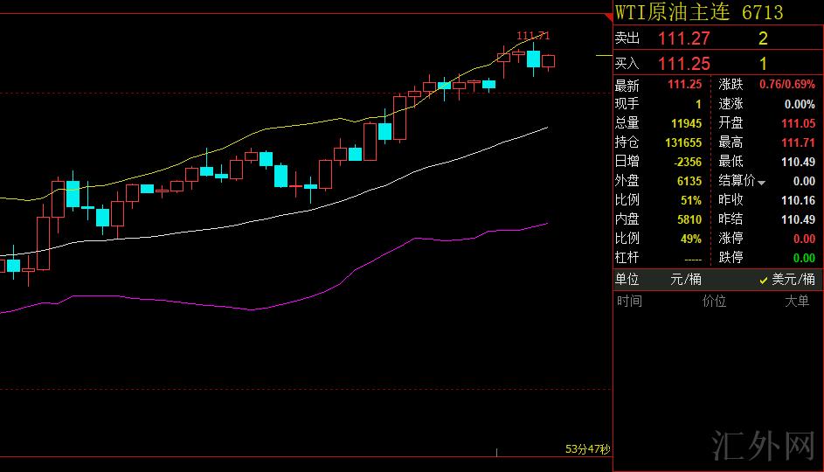Click the buy price 111.25 beside 买入
Viewport: 824px width, 472px height.
coord(683,64)
